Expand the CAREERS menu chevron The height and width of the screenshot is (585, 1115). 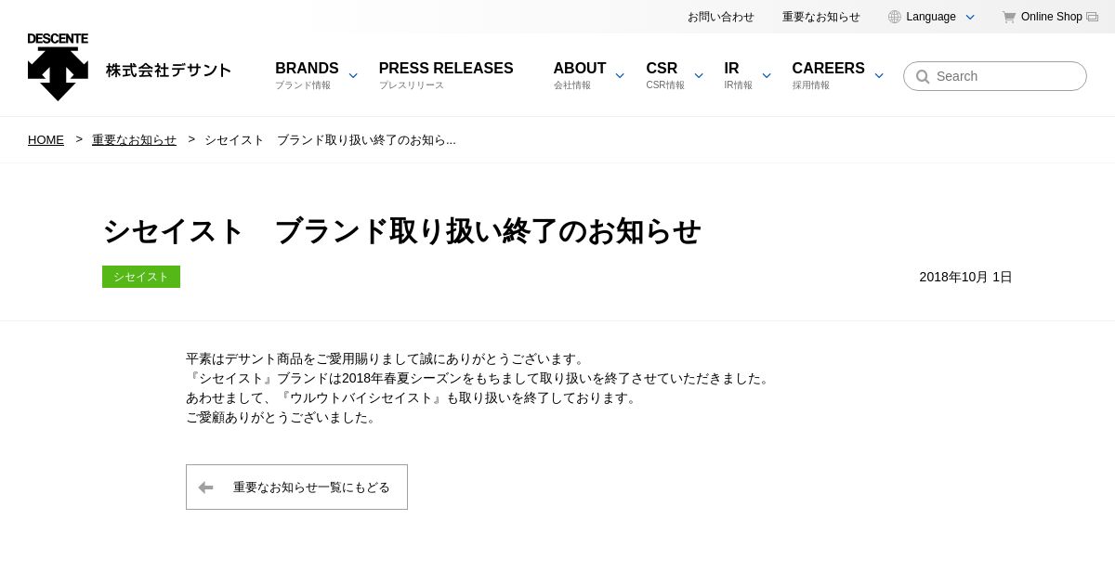point(879,75)
